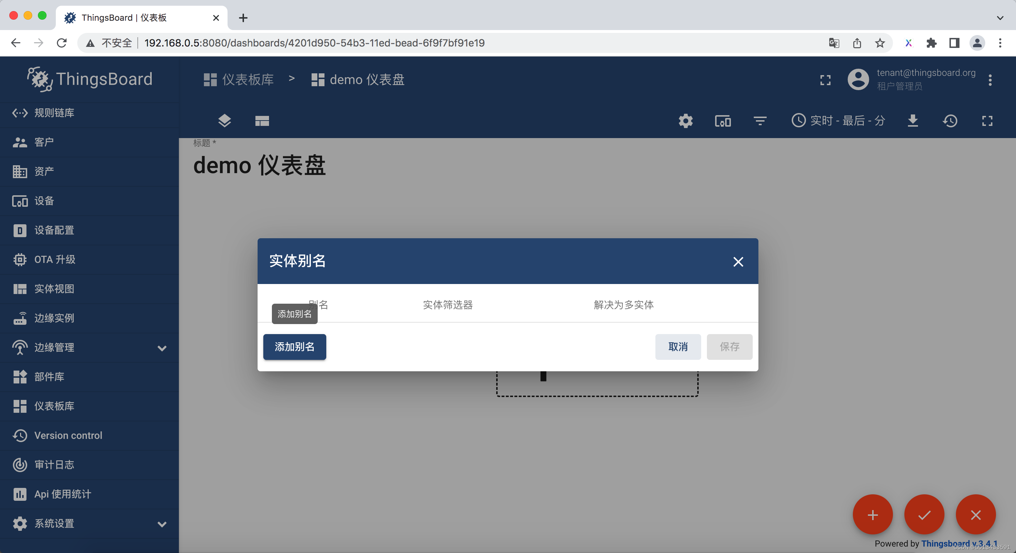Click the translate page icon
This screenshot has width=1016, height=553.
coord(834,43)
